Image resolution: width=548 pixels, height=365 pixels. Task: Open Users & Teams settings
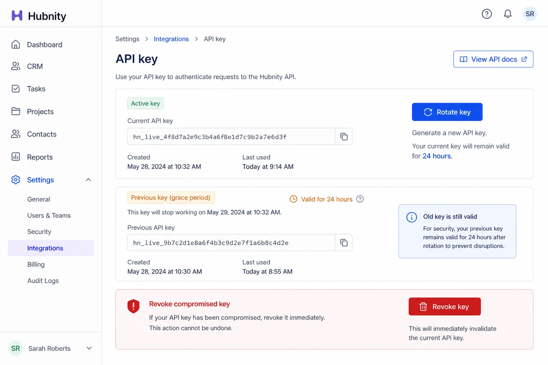click(x=49, y=215)
